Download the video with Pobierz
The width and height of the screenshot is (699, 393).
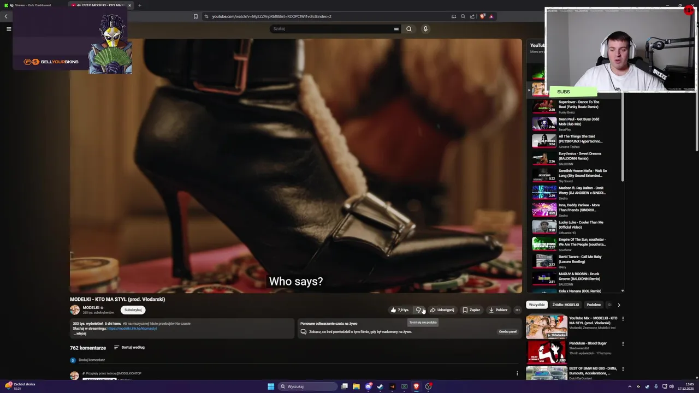point(498,310)
